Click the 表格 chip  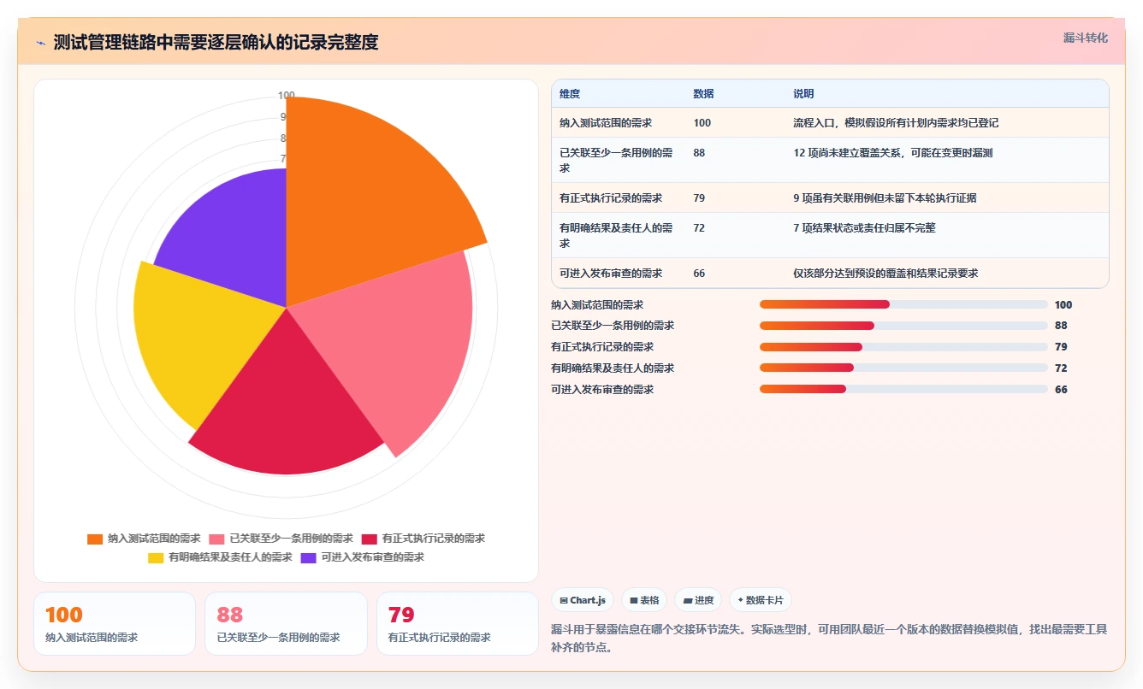(x=644, y=601)
